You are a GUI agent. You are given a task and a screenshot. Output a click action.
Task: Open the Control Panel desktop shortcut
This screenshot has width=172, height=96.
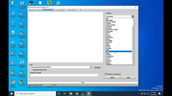coord(13,44)
